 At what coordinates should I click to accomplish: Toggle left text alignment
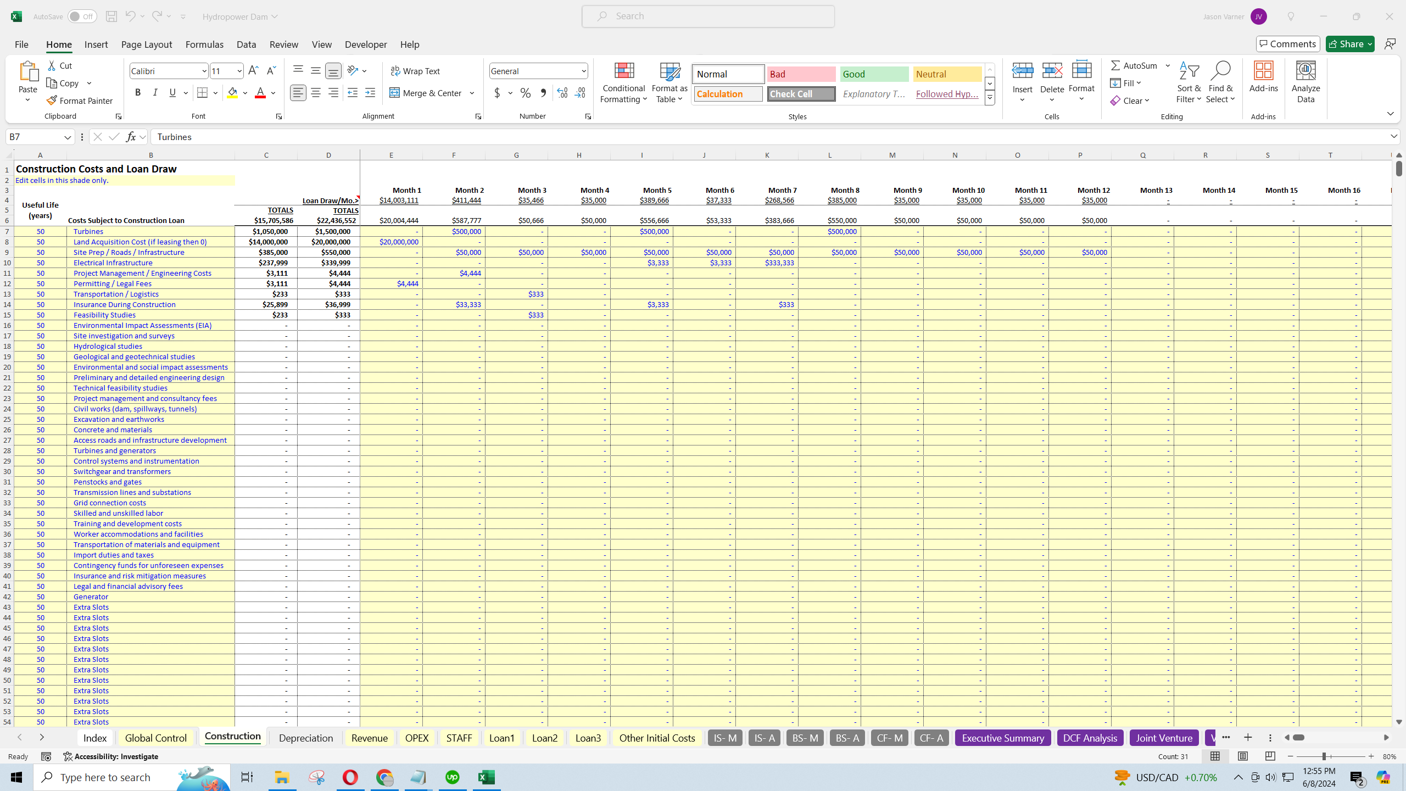coord(298,93)
